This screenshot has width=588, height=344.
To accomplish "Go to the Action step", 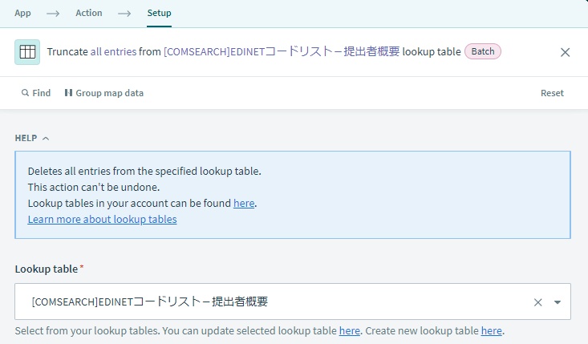I will (x=89, y=13).
